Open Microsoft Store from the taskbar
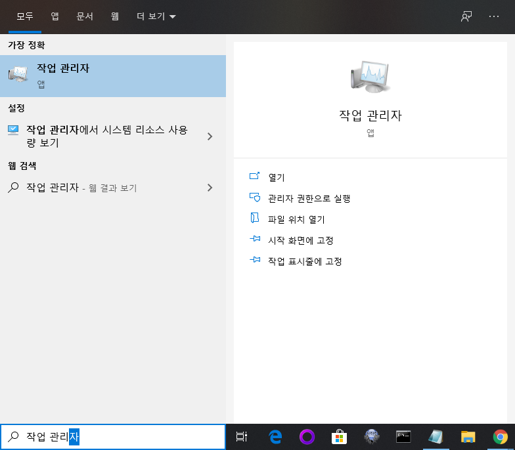 pyautogui.click(x=339, y=437)
